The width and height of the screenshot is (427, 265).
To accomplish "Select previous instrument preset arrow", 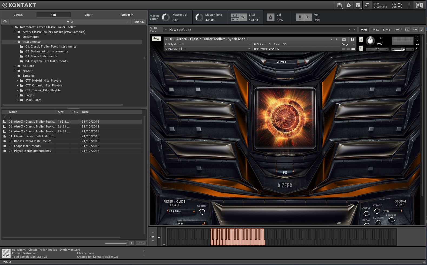I will (x=332, y=39).
